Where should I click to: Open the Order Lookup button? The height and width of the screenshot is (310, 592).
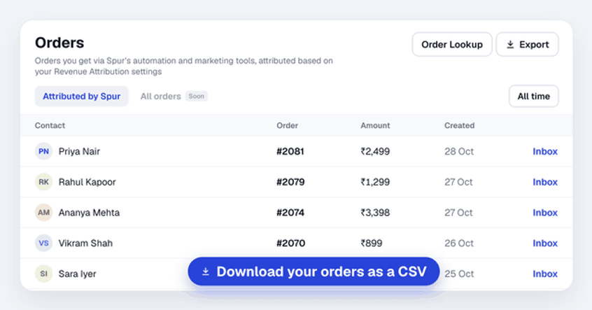(452, 45)
